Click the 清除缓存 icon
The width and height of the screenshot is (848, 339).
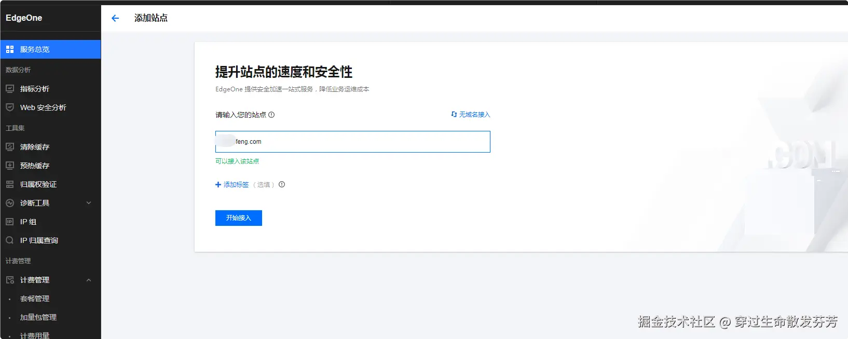(x=10, y=147)
